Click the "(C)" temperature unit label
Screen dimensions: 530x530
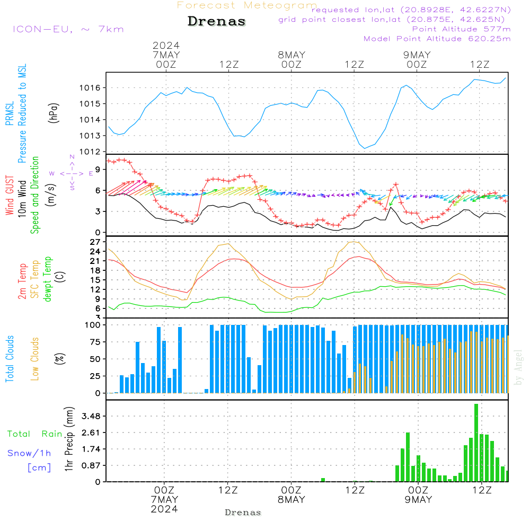[x=59, y=277]
